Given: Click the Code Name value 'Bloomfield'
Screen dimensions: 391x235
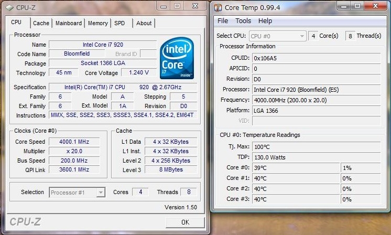Looking at the screenshot, I should (77, 54).
